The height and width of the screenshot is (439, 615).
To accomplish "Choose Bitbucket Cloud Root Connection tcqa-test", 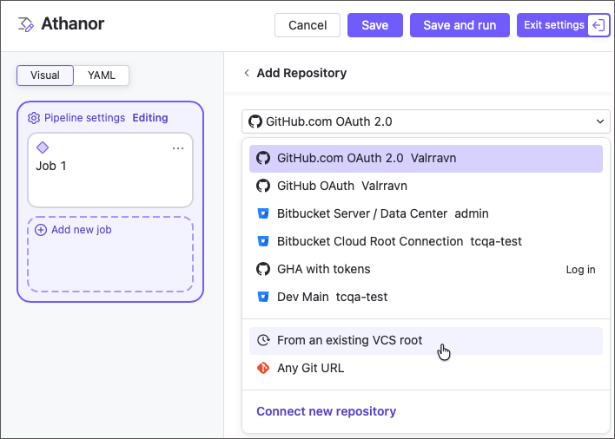I will tap(426, 242).
